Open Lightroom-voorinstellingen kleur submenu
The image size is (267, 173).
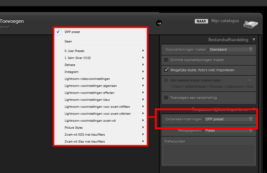[x=101, y=99]
